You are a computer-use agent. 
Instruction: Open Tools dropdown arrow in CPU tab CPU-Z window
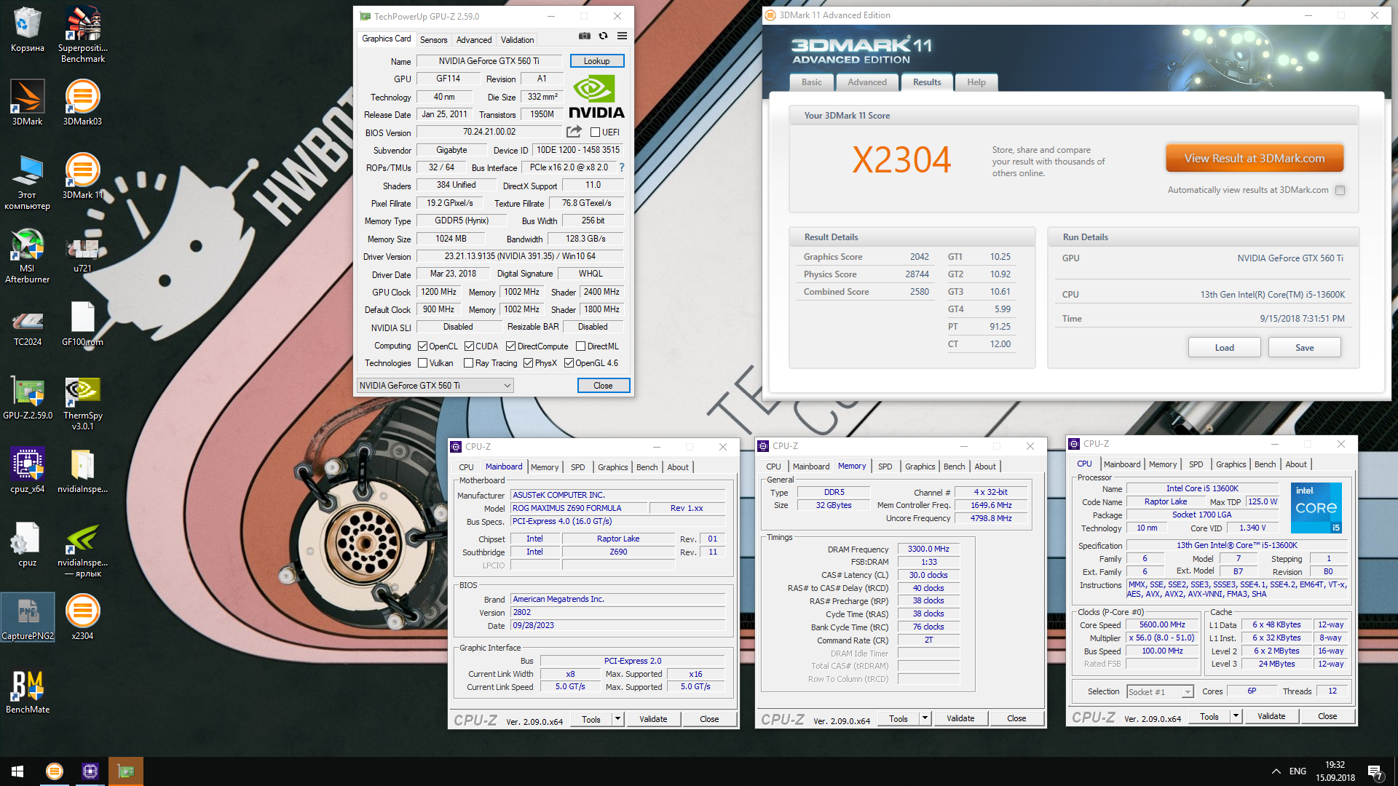pyautogui.click(x=1236, y=716)
